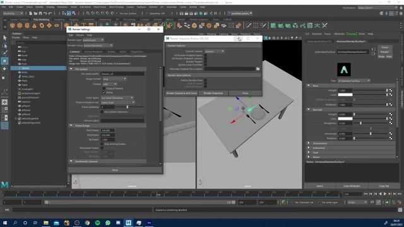The height and width of the screenshot is (227, 404).
Task: Click the Windows Start button
Action: click(4, 223)
